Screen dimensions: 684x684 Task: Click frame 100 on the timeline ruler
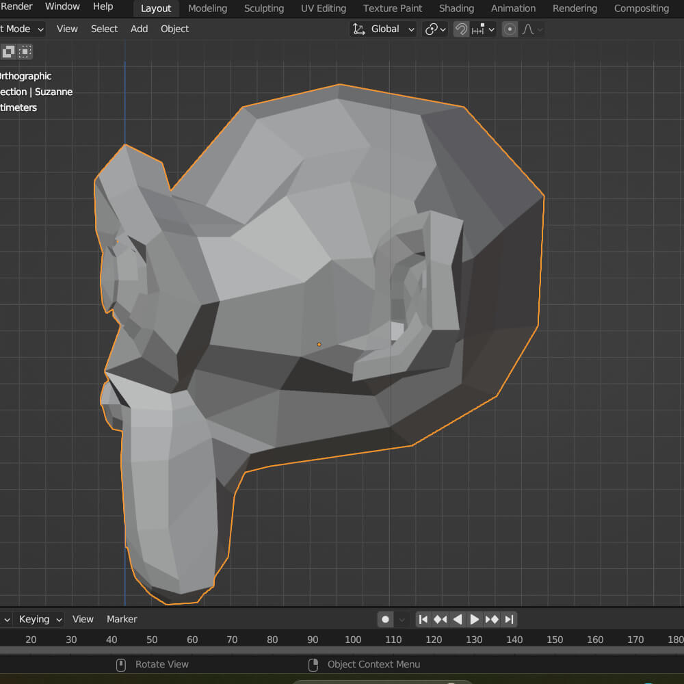[353, 640]
